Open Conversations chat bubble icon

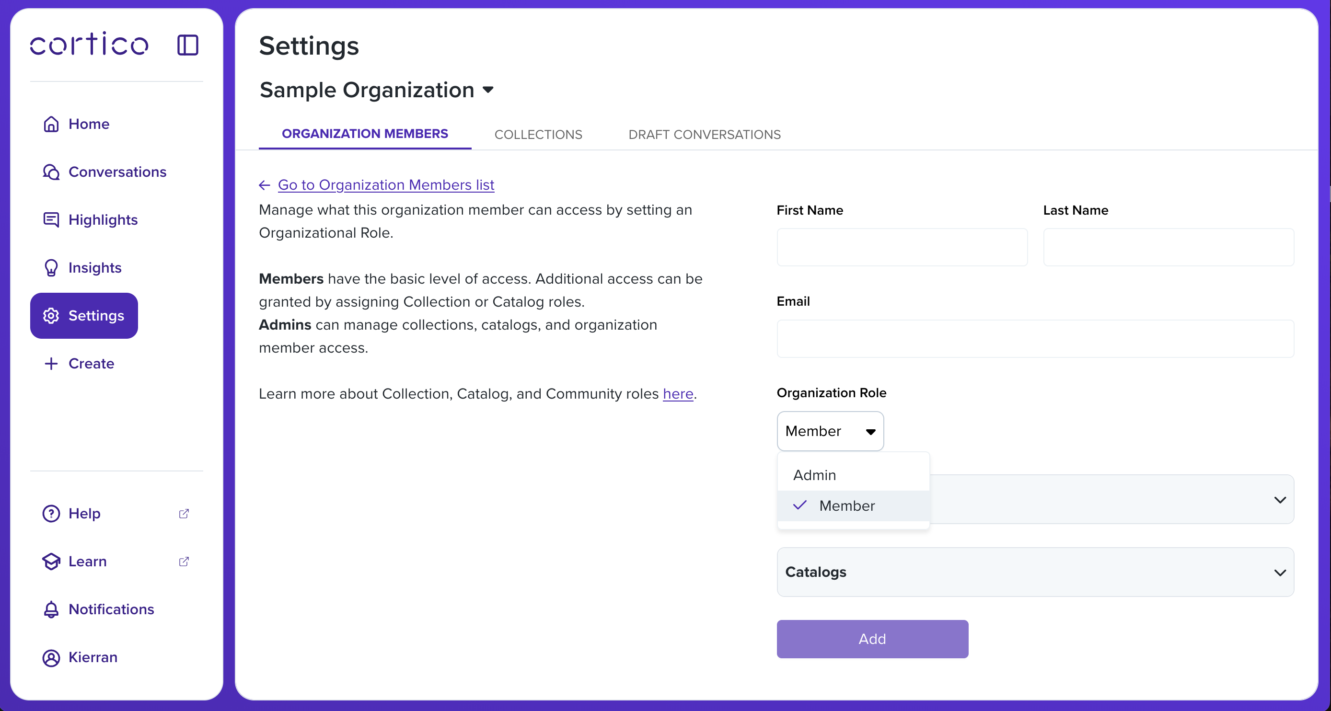coord(51,172)
